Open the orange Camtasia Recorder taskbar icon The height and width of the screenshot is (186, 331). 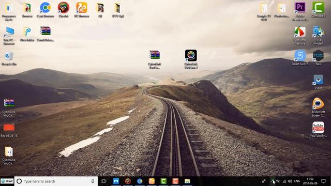175,181
